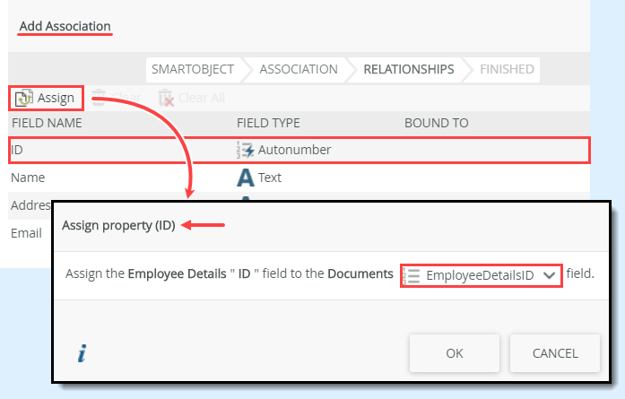Select the RELATIONSHIPS wizard step
The width and height of the screenshot is (625, 399).
coord(408,69)
